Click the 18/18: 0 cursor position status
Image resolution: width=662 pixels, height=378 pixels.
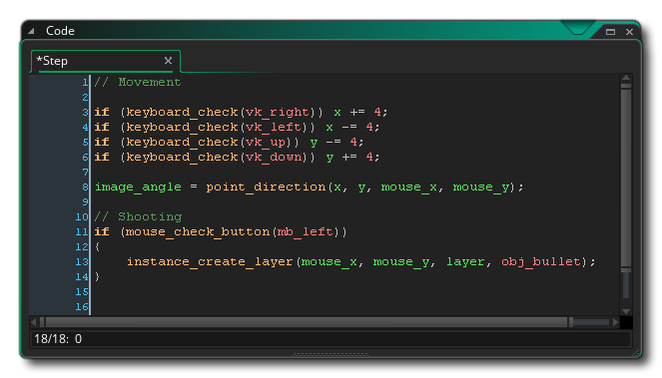click(x=58, y=339)
